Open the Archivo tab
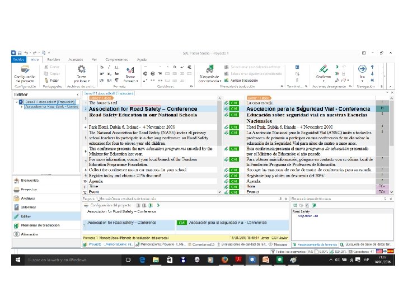 (18, 59)
